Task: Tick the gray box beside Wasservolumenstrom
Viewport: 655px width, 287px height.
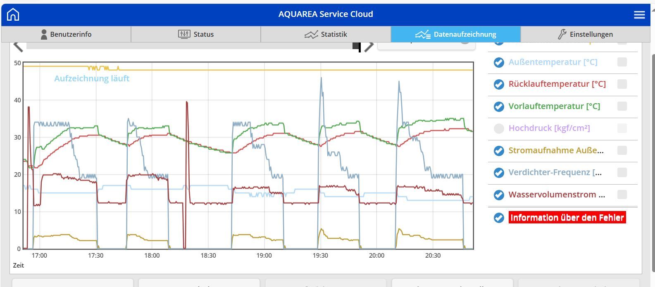Action: [x=622, y=194]
